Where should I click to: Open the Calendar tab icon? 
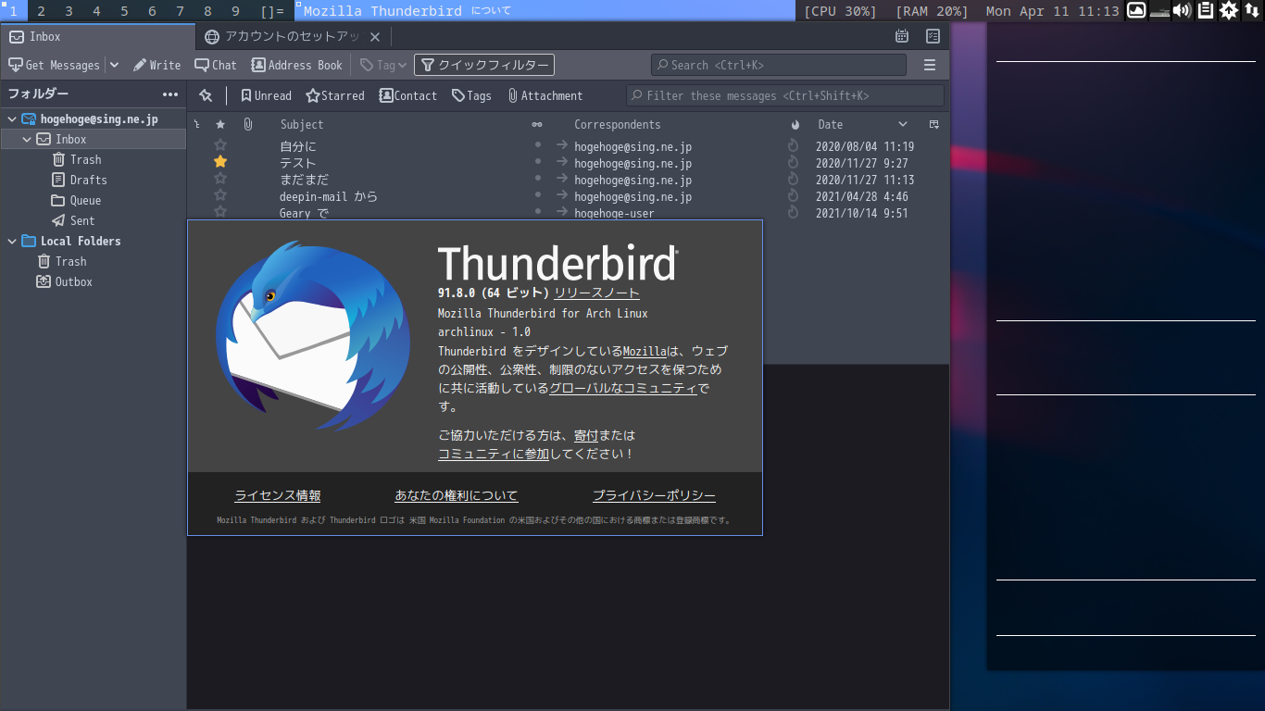(902, 36)
